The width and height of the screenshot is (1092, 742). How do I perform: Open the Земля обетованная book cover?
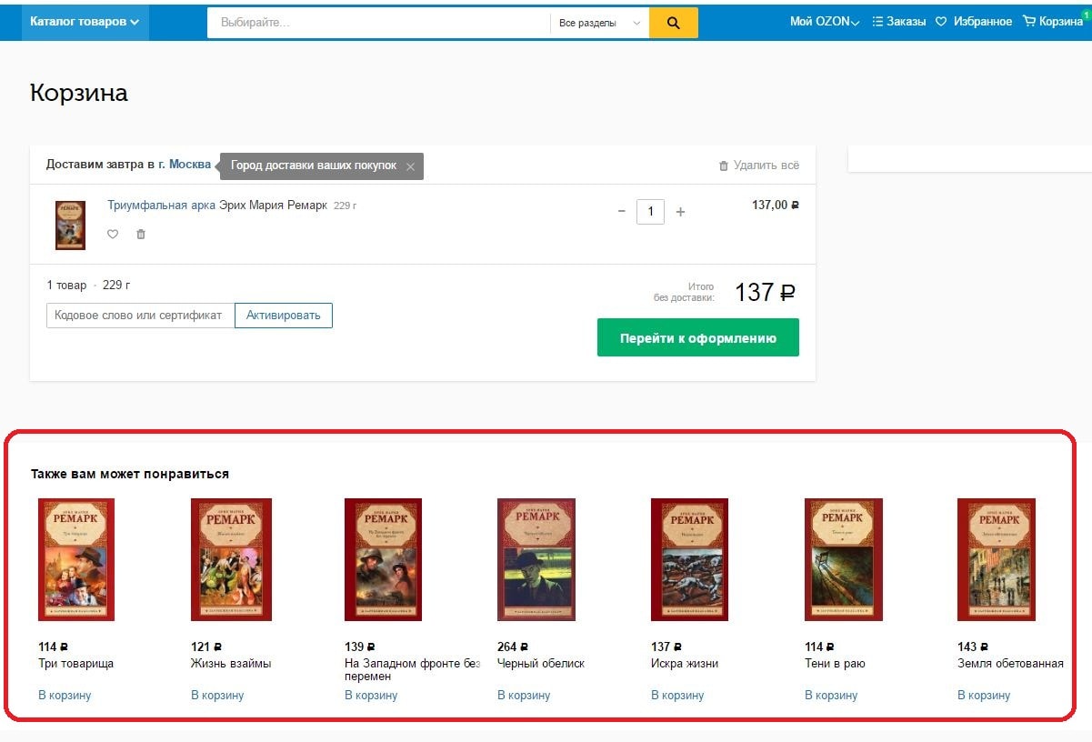tap(997, 559)
